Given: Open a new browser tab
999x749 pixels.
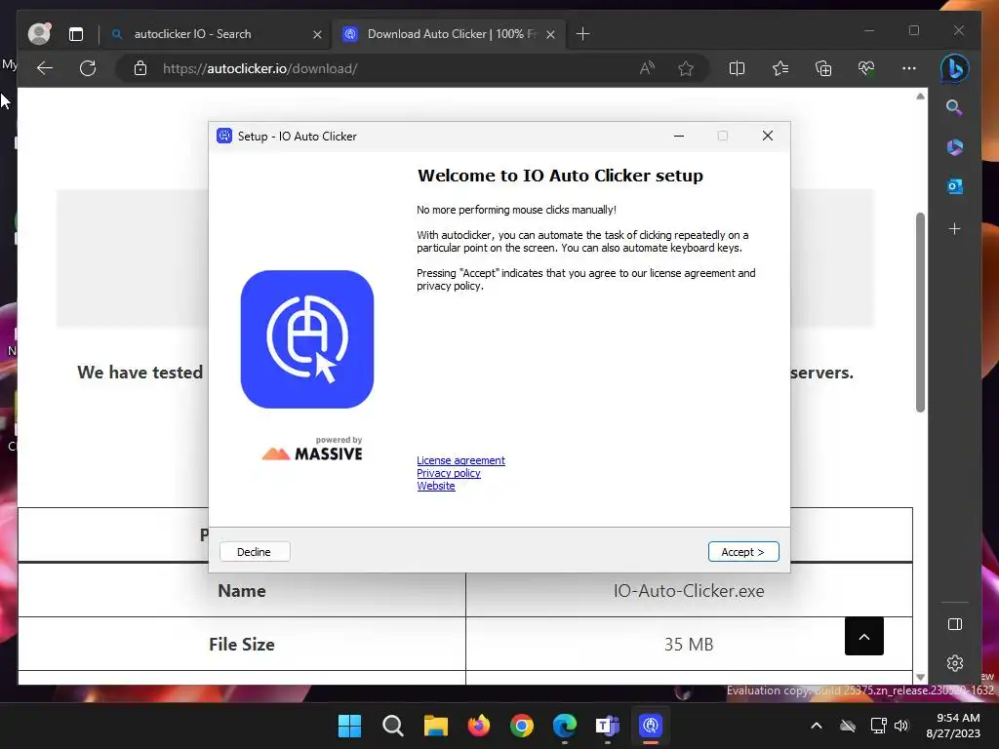Looking at the screenshot, I should click(x=582, y=34).
